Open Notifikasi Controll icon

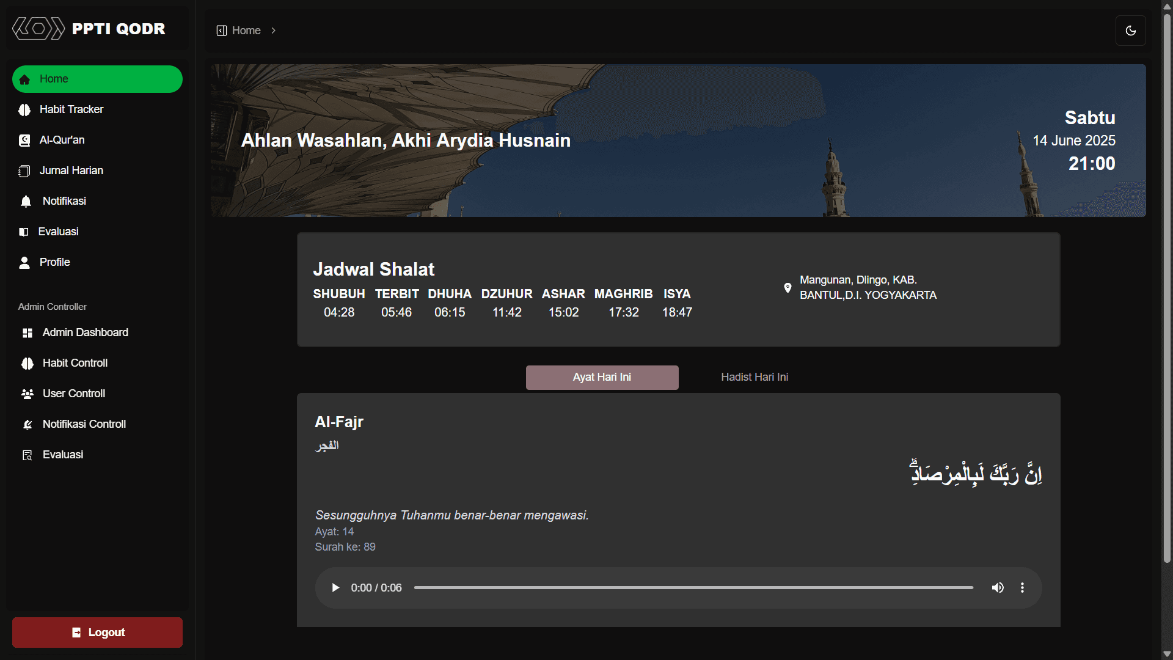tap(27, 425)
